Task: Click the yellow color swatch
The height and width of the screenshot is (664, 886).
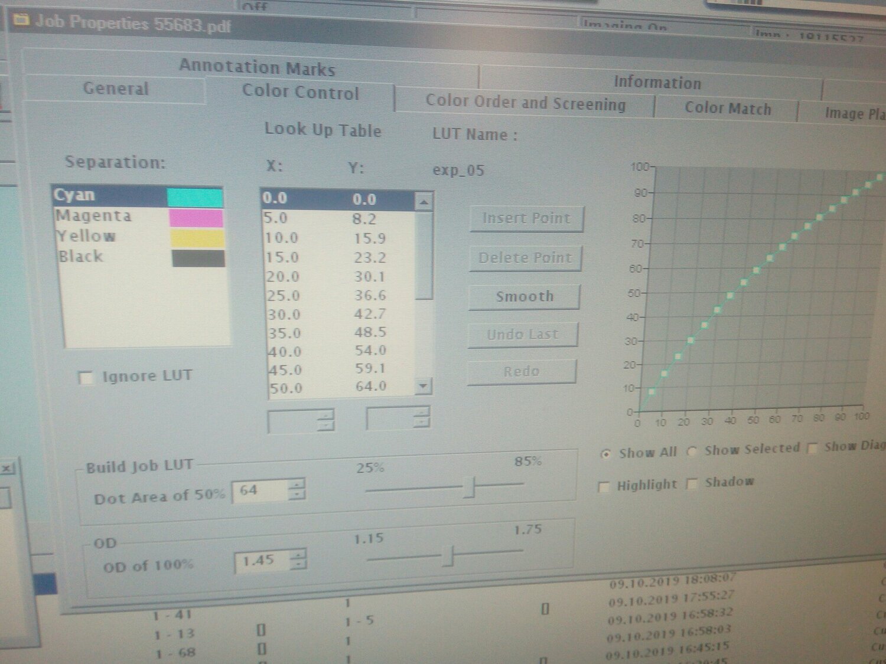Action: point(197,238)
